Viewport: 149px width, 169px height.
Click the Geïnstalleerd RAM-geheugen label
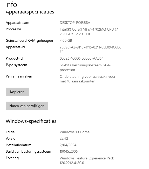click(29, 40)
